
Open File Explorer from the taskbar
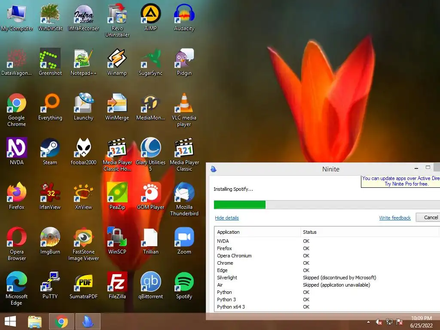coord(35,321)
